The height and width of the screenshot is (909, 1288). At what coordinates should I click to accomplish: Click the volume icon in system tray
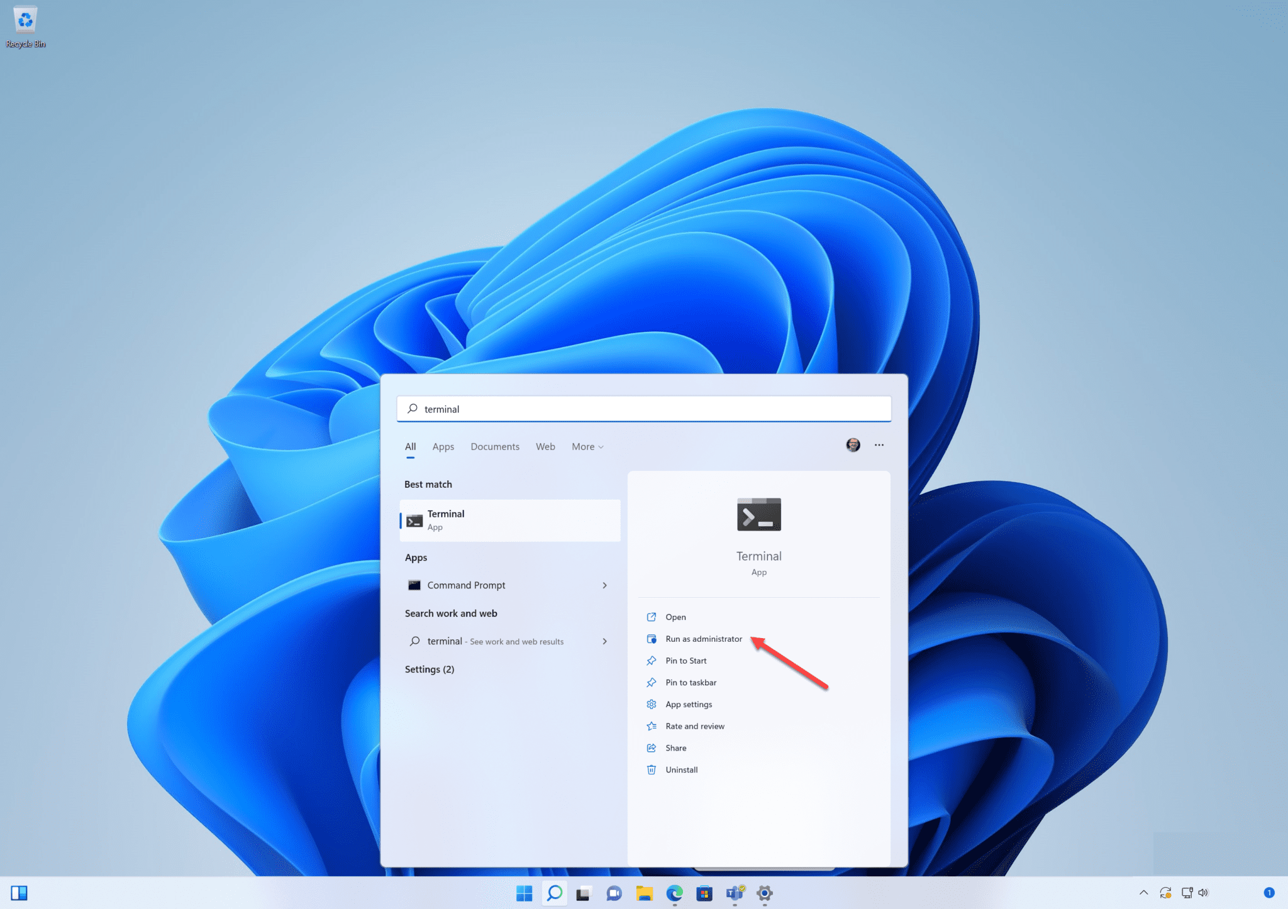pyautogui.click(x=1203, y=893)
